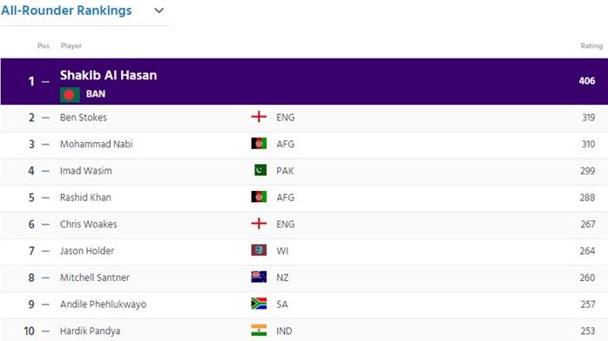
Task: Click the Rating column header
Action: (x=591, y=46)
